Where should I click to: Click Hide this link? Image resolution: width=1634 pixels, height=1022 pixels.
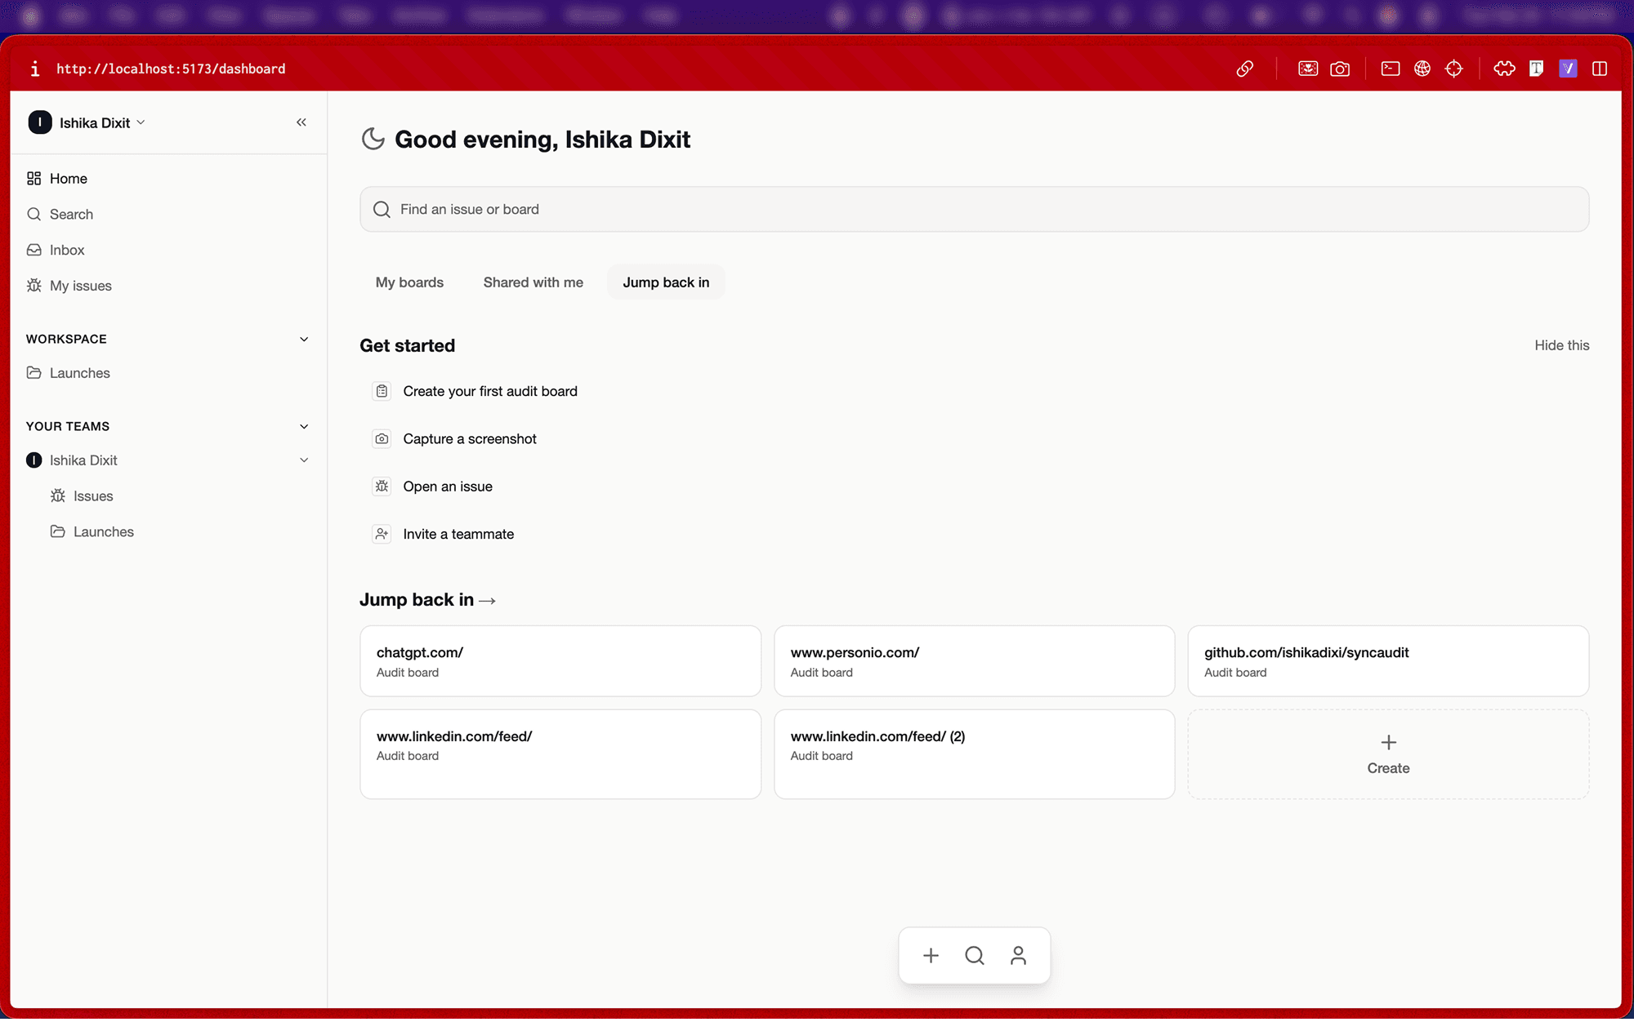(1561, 345)
